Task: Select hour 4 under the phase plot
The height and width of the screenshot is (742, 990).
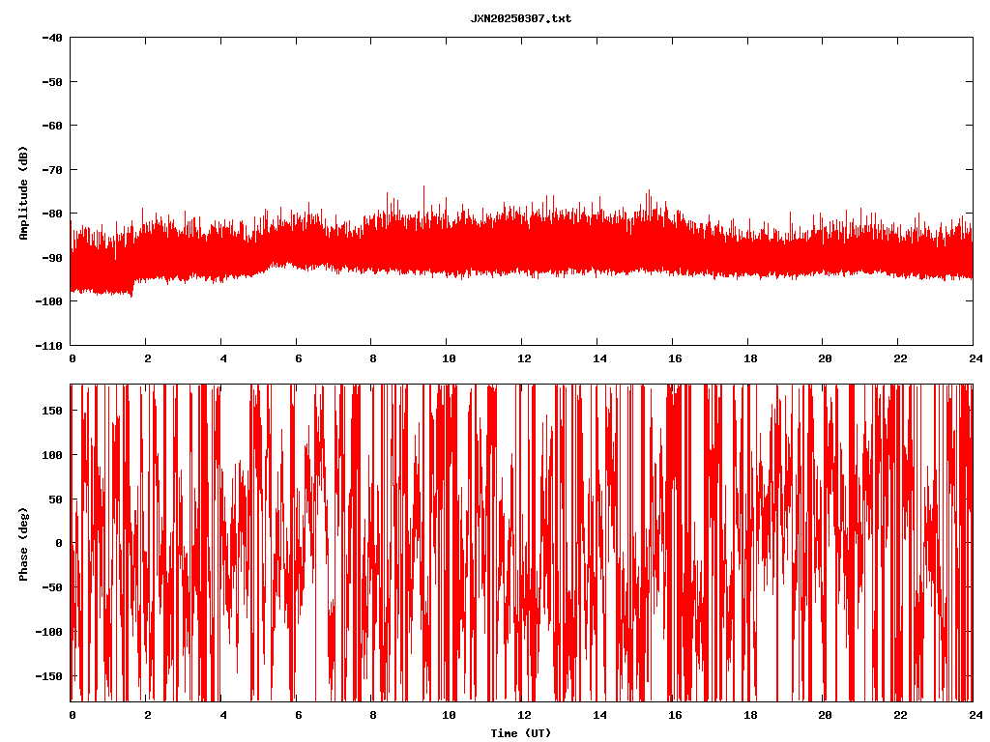Action: coord(223,715)
